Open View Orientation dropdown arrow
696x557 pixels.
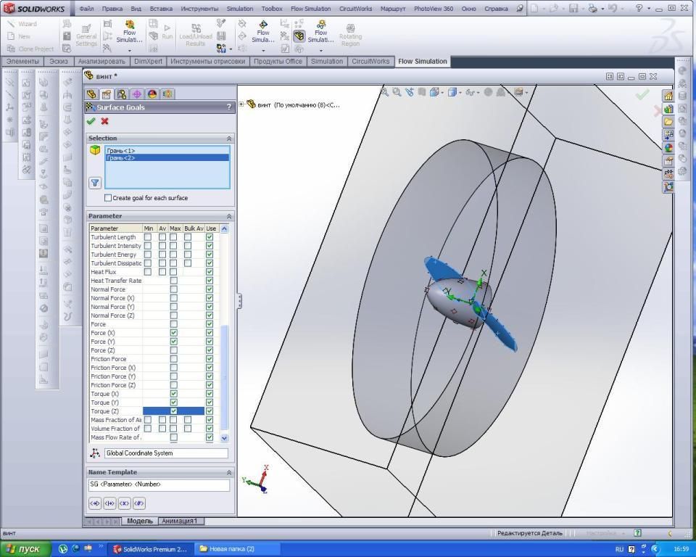point(442,93)
